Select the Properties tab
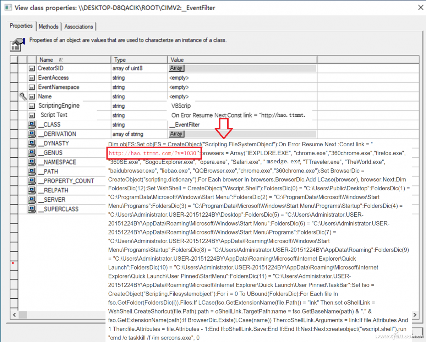426x342 pixels. coord(21,26)
